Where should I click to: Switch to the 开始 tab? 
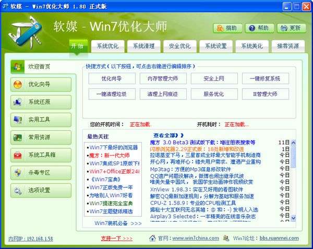coord(77,46)
